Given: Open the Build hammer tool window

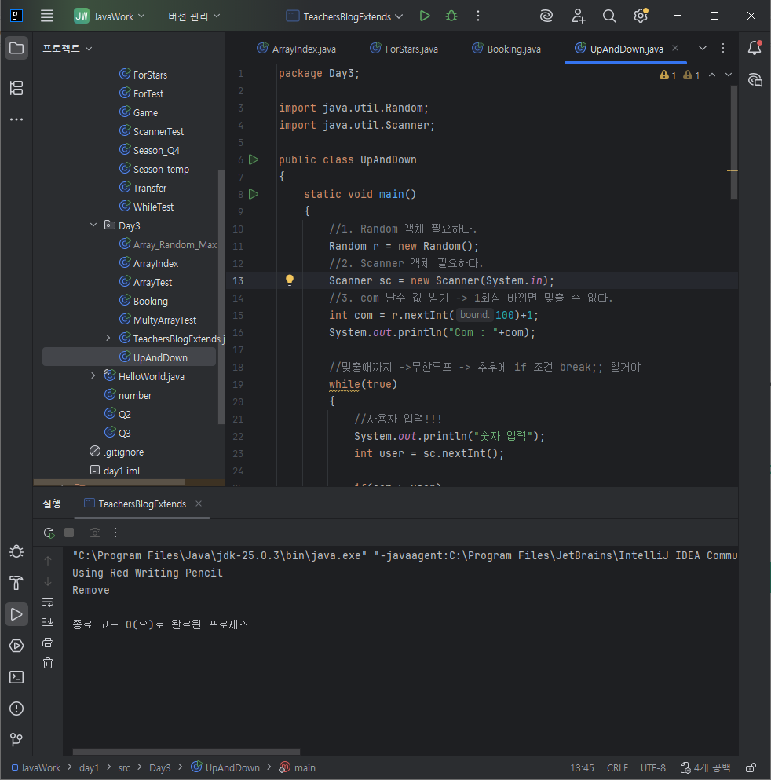Looking at the screenshot, I should 16,583.
